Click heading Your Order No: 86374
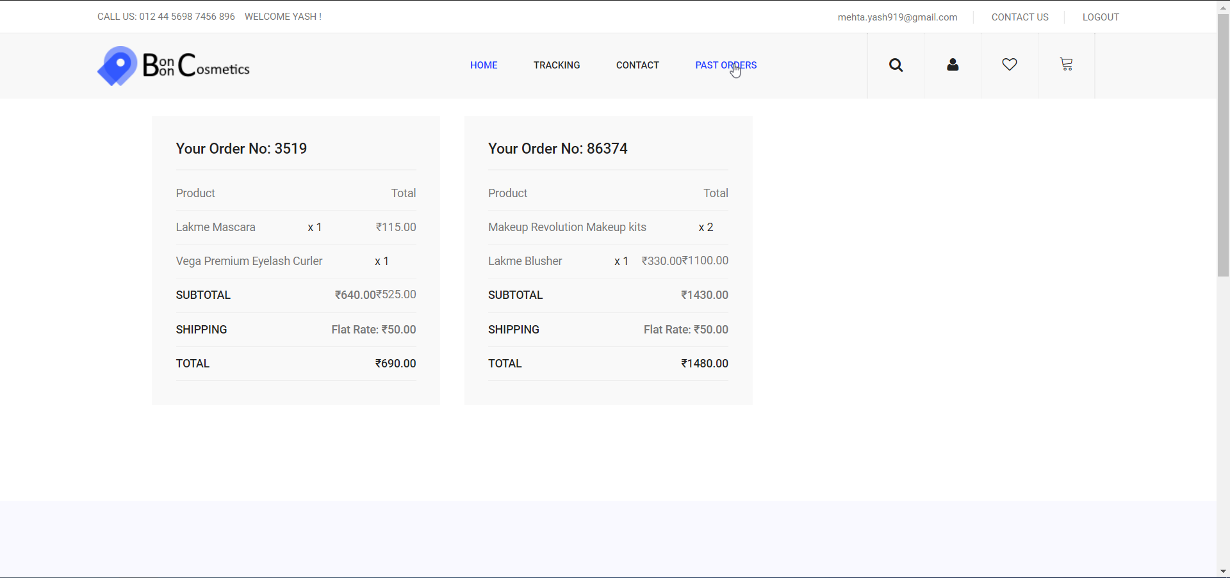 click(558, 149)
